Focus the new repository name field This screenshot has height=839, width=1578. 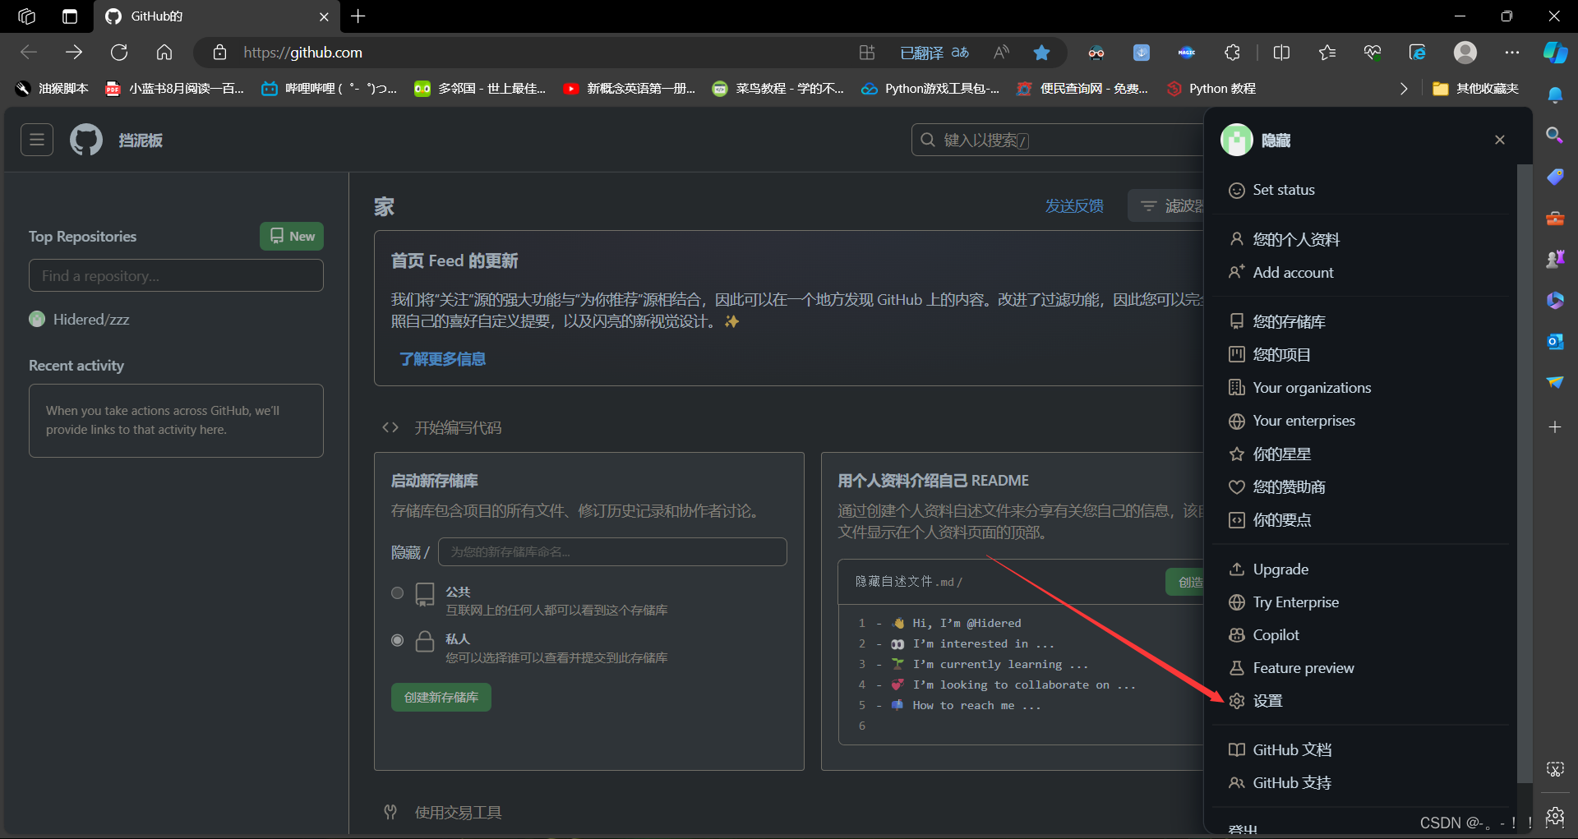click(x=612, y=551)
